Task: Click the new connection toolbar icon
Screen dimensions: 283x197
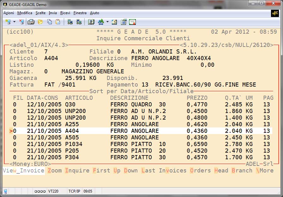Action: 8,22
